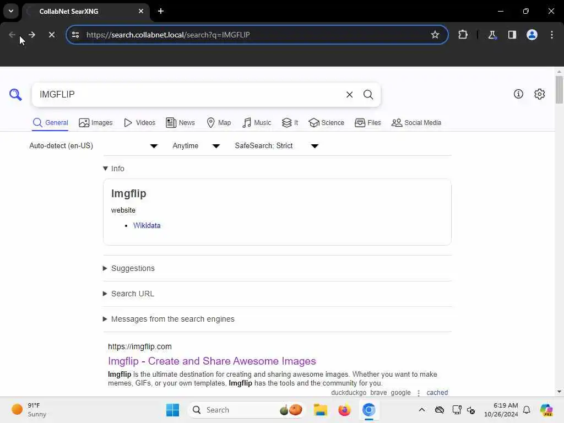
Task: Open the SafeSearch: Strict dropdown
Action: (x=276, y=145)
